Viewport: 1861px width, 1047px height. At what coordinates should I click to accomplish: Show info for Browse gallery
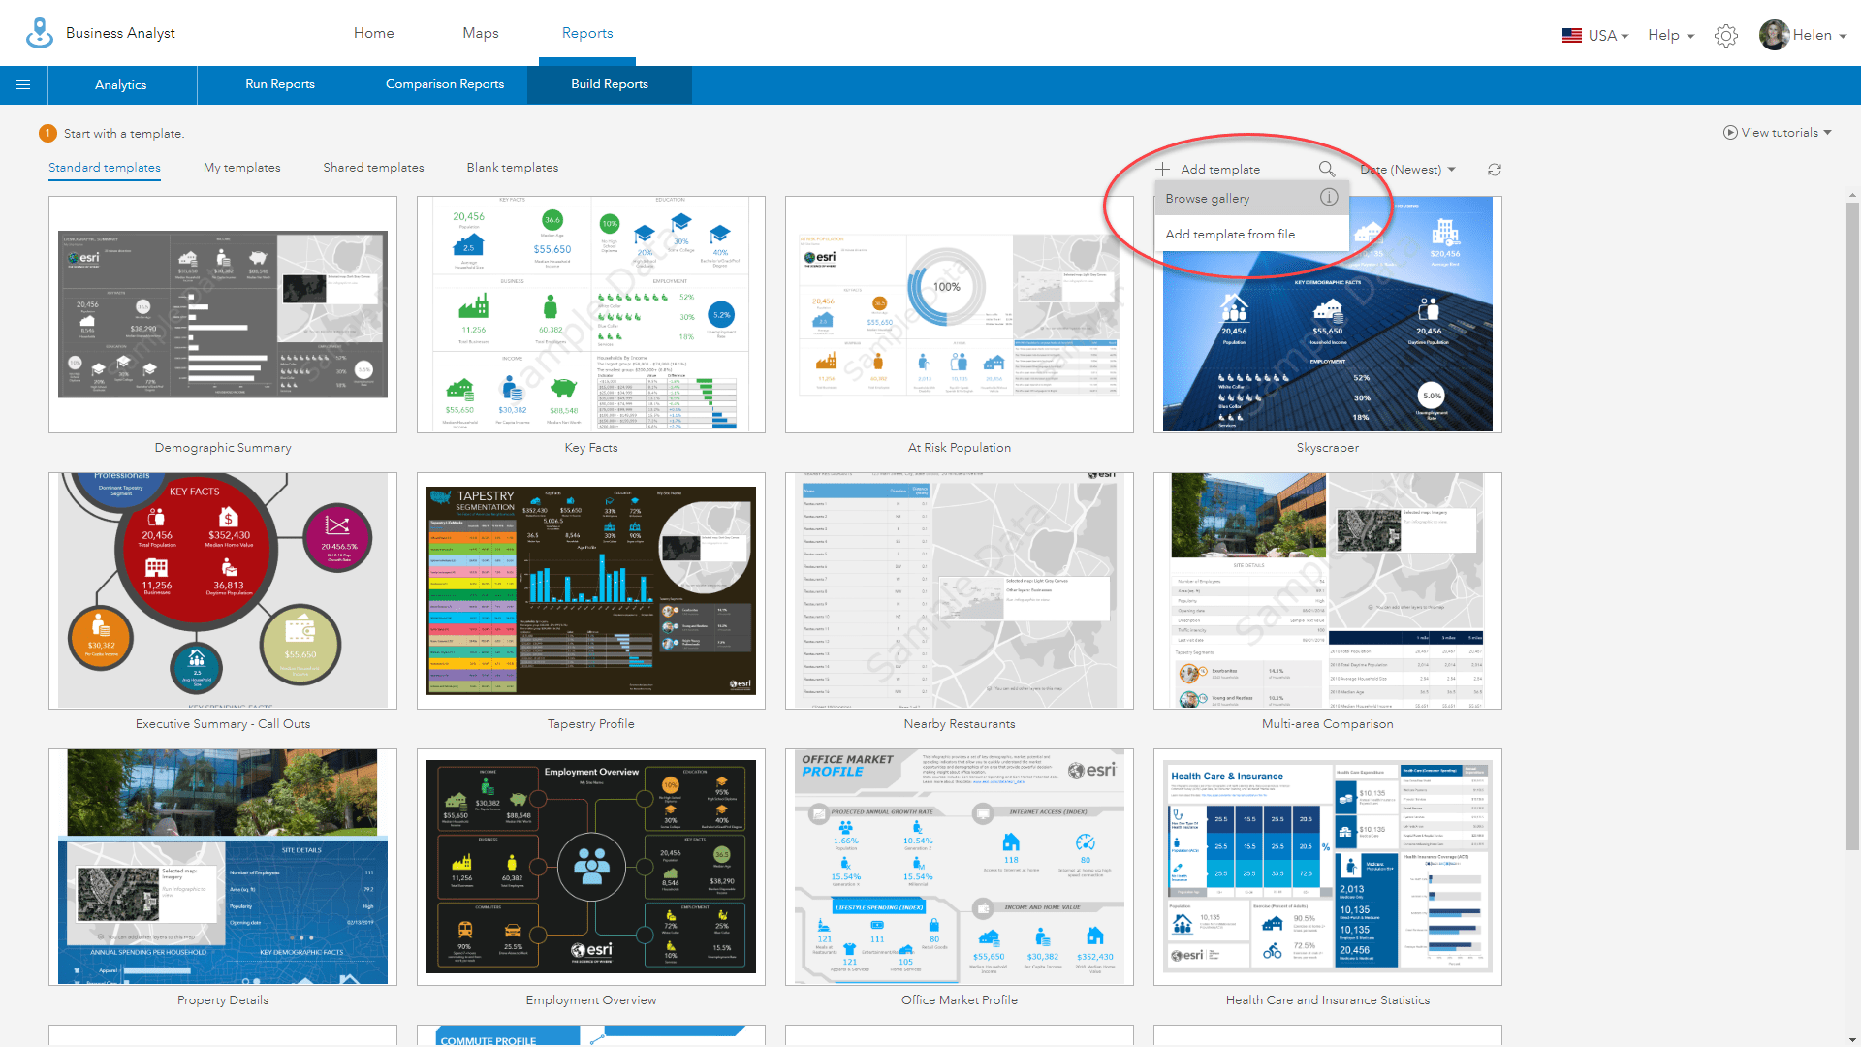pyautogui.click(x=1329, y=197)
